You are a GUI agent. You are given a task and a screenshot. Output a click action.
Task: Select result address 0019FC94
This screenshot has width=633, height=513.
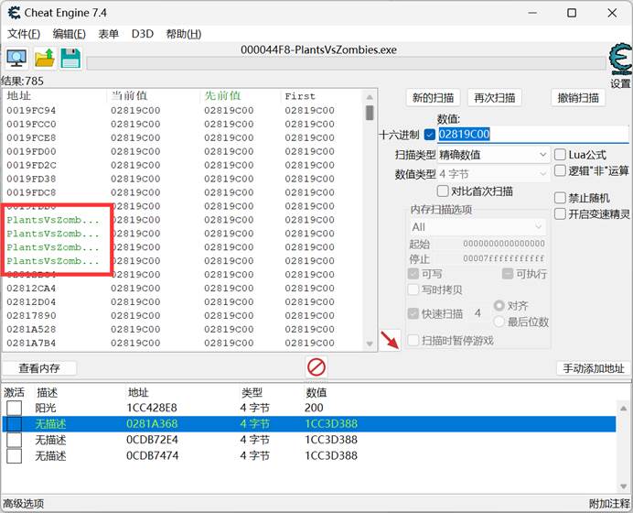(x=31, y=110)
